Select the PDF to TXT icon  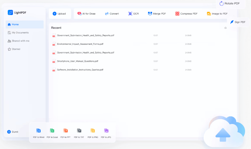coord(79,130)
